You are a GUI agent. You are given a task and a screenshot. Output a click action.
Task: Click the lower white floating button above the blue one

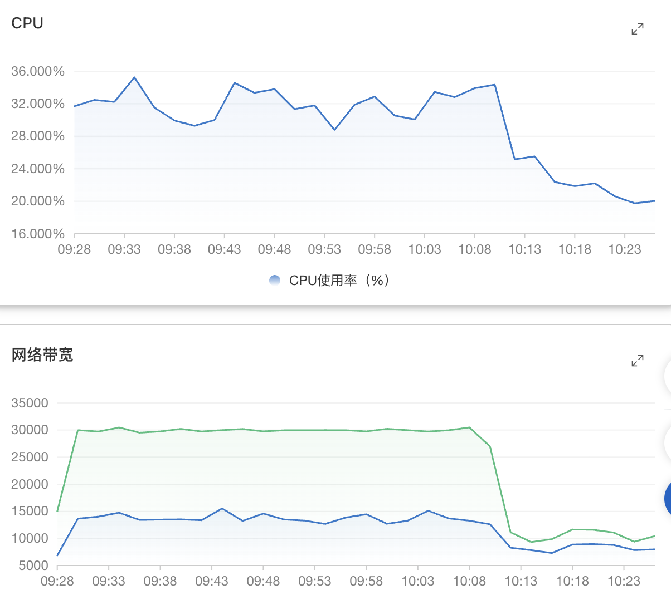coord(668,444)
